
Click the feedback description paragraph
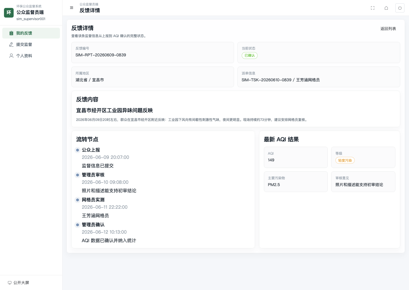[x=192, y=120]
